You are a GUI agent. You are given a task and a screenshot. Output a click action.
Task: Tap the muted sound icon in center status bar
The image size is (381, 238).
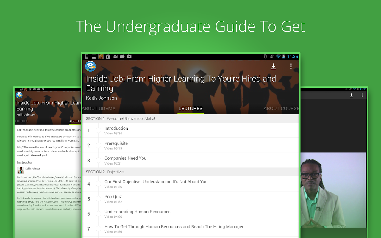tap(271, 57)
